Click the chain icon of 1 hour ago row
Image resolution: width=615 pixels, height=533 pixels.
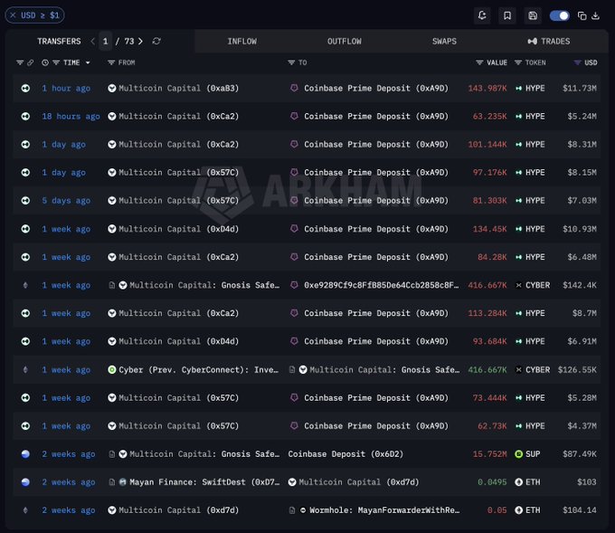pos(25,89)
